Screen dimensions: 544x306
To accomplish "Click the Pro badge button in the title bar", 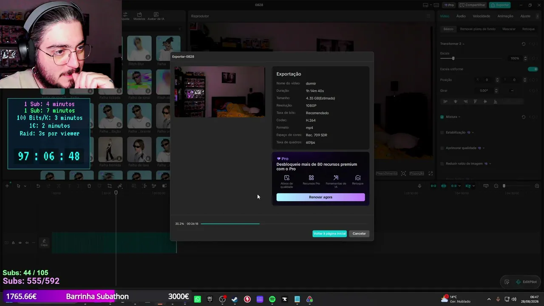I will 449,5.
